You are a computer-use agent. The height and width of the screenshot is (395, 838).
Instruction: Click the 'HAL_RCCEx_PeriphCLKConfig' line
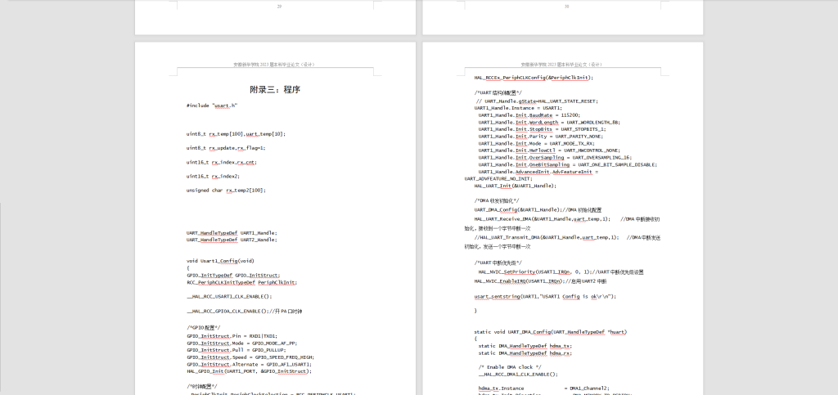coord(533,78)
